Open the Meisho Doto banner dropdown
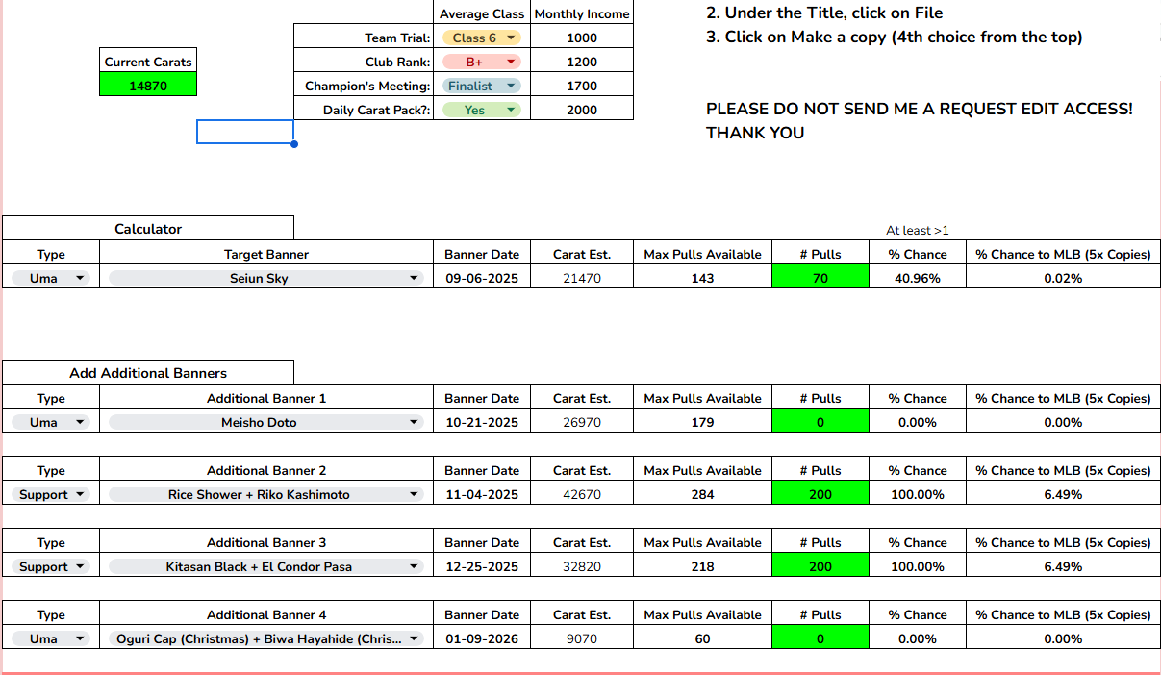Screen dimensions: 1161x675 pyautogui.click(x=266, y=422)
